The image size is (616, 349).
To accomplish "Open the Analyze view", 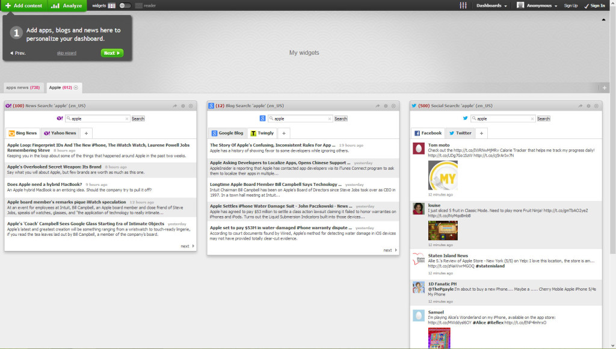I will (x=67, y=5).
